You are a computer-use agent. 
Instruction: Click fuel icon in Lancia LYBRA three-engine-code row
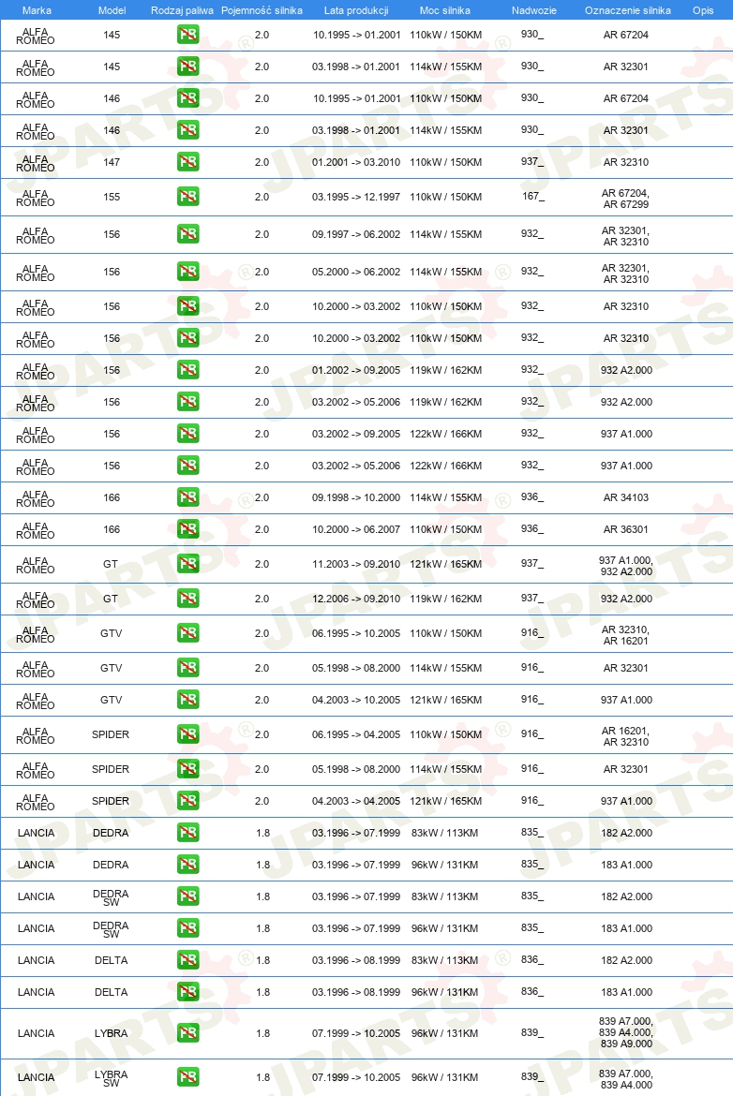coord(188,1033)
